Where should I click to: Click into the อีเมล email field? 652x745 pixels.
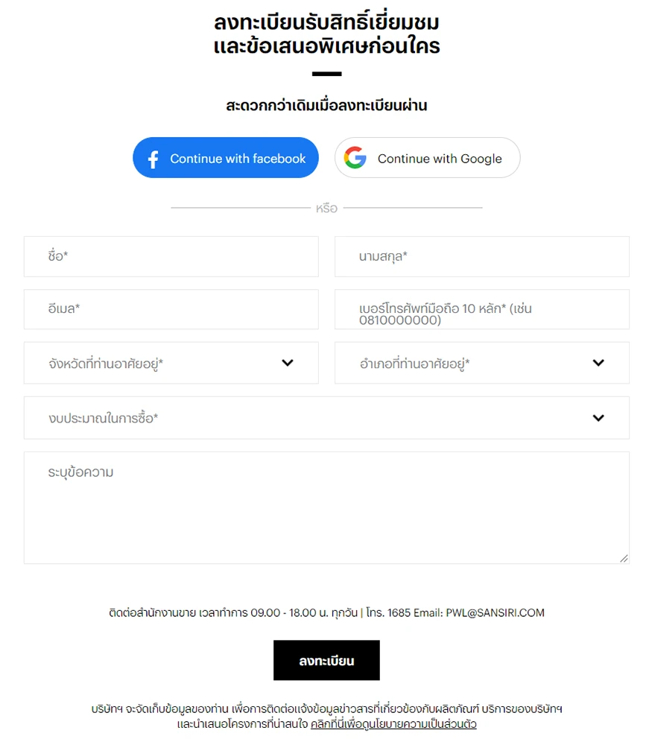[x=171, y=309]
